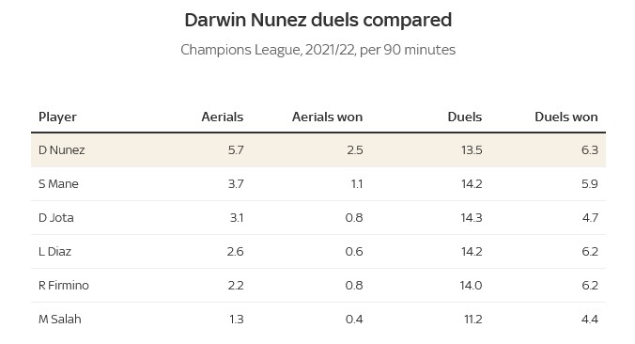Click the Aerials column header

[x=223, y=117]
